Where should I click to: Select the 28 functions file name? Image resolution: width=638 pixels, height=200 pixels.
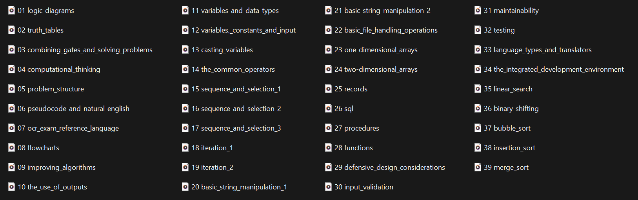pyautogui.click(x=353, y=148)
